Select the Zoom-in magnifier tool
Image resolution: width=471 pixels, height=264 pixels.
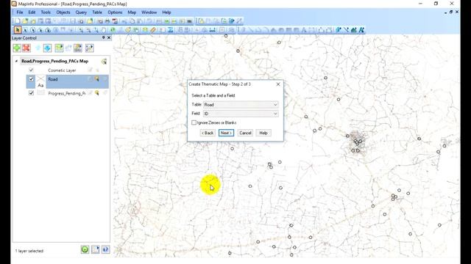(81, 30)
